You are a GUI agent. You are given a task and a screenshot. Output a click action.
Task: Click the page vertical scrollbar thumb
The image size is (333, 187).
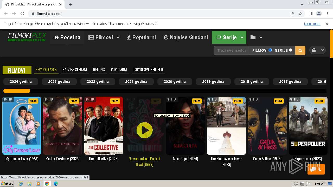click(331, 44)
